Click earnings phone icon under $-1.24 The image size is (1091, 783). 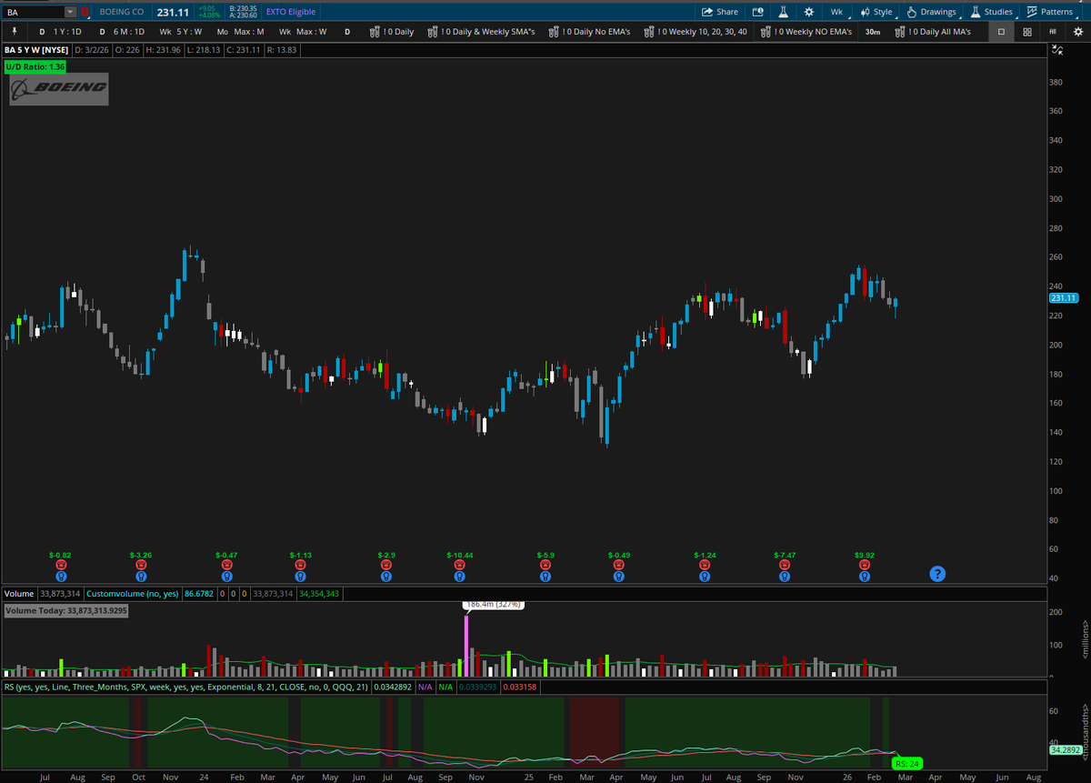(705, 565)
